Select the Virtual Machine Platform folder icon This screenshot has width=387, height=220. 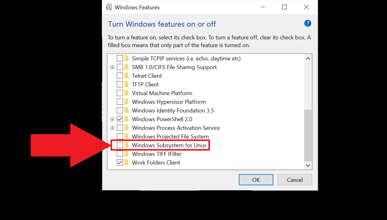tap(127, 93)
